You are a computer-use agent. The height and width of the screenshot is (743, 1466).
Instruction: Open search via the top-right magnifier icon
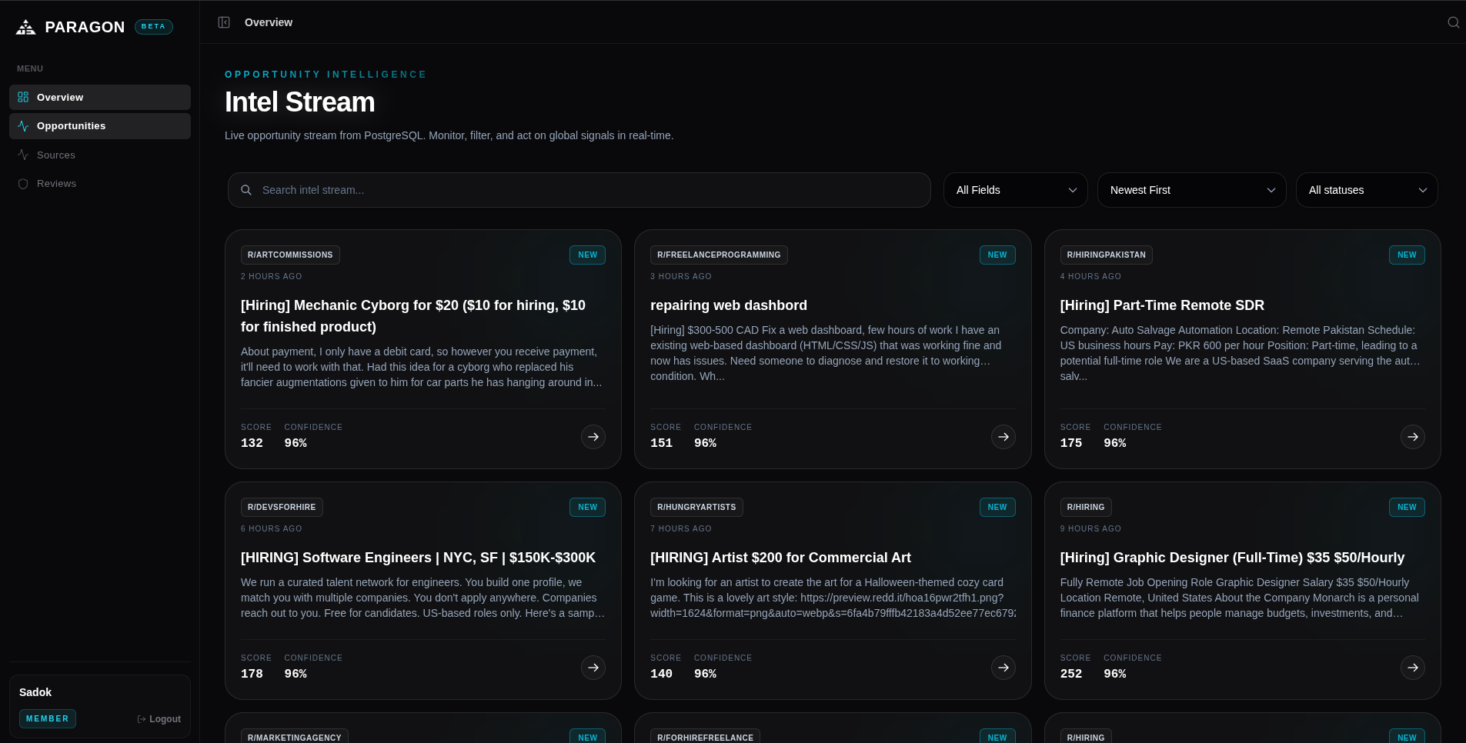click(x=1453, y=22)
